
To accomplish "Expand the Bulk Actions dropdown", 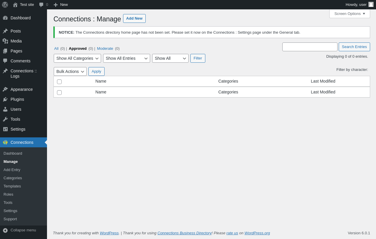I will (x=70, y=71).
